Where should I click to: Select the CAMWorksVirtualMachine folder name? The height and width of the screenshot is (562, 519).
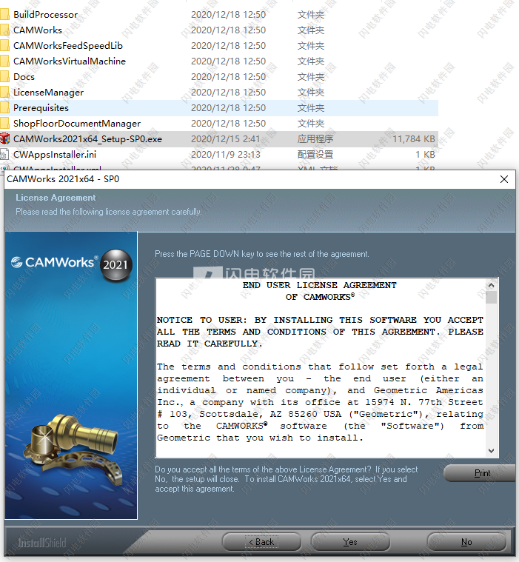(x=70, y=61)
